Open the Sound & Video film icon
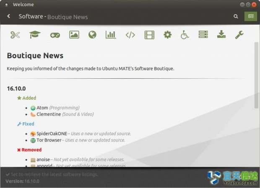This screenshot has width=260, height=188. [x=149, y=35]
